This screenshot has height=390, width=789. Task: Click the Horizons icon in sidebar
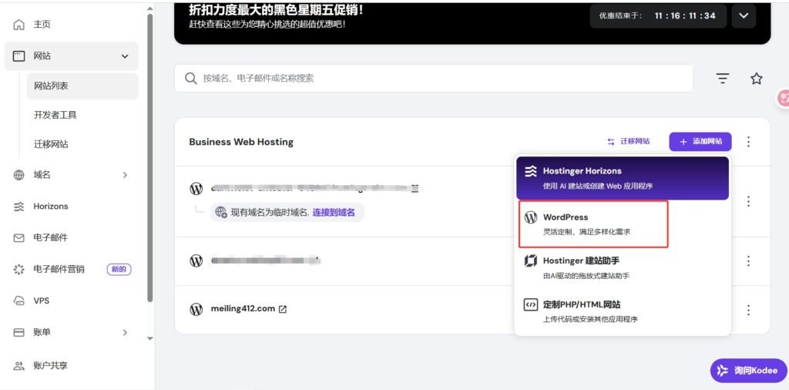coord(19,207)
